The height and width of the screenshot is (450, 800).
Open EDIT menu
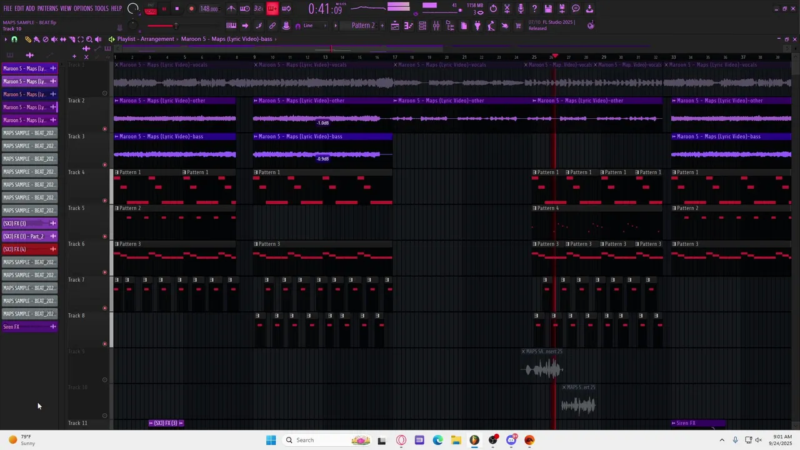19,9
